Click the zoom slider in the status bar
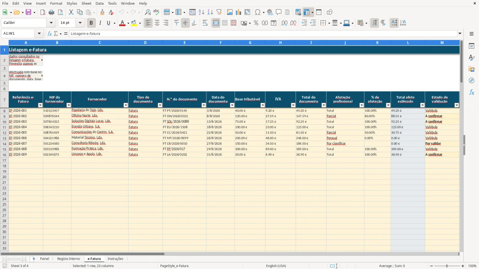 [x=447, y=266]
